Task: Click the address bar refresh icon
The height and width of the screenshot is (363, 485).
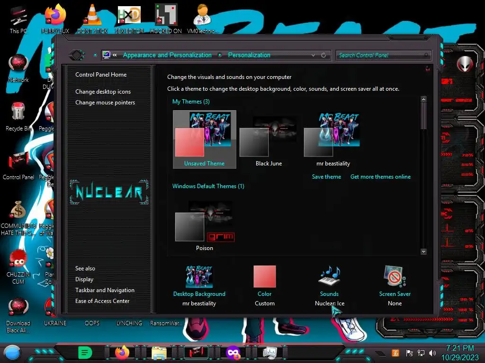Action: 323,55
